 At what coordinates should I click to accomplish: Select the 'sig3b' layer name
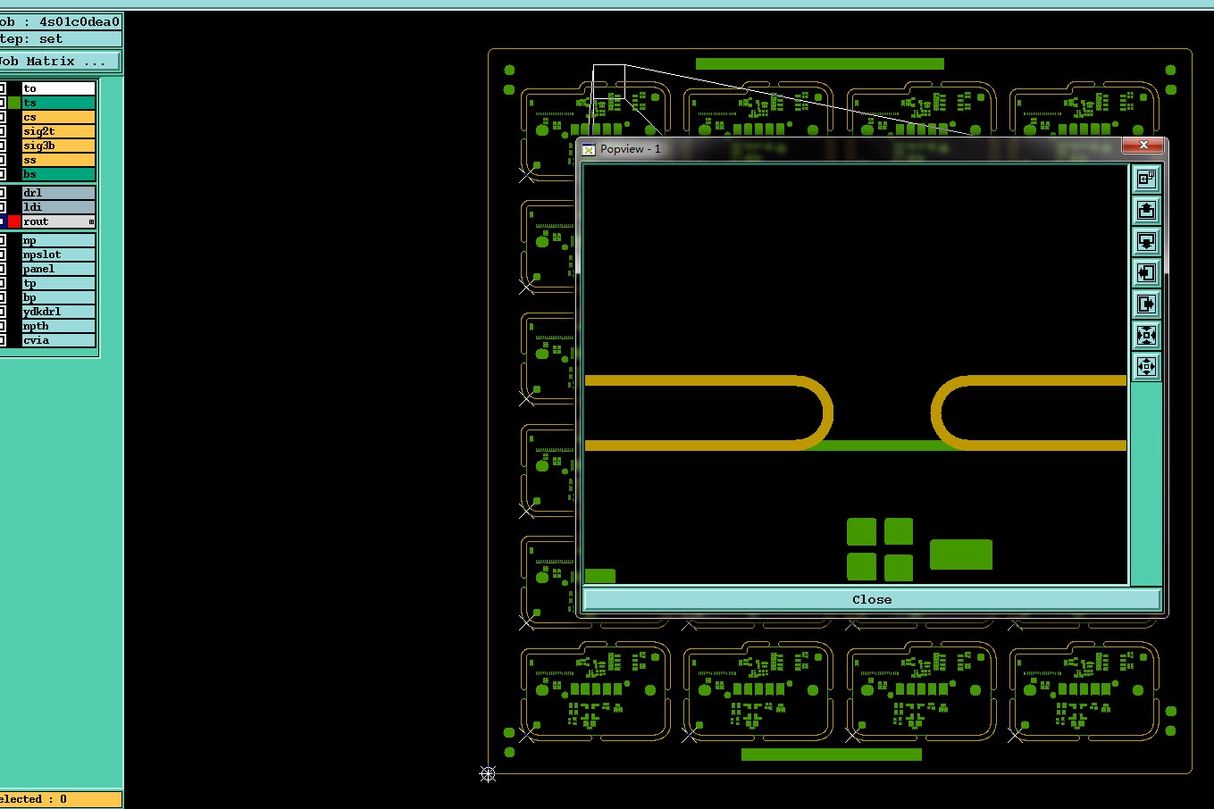click(x=59, y=146)
